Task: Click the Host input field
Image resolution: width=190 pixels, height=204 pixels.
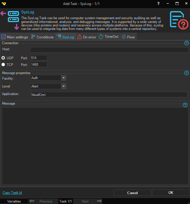Action: (109, 50)
